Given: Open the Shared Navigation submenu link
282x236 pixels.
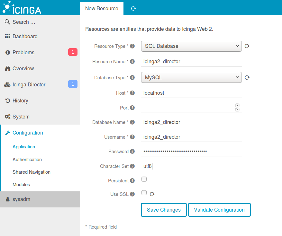Looking at the screenshot, I should pyautogui.click(x=32, y=172).
